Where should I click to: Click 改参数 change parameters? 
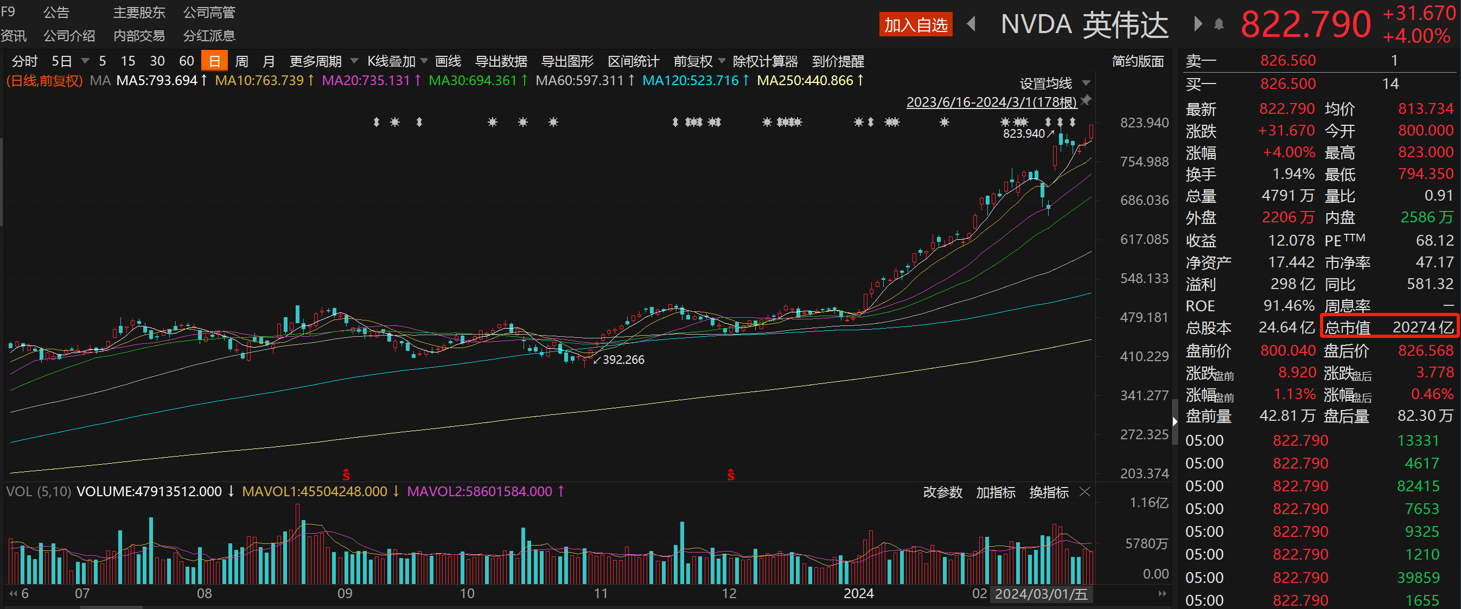pos(942,492)
